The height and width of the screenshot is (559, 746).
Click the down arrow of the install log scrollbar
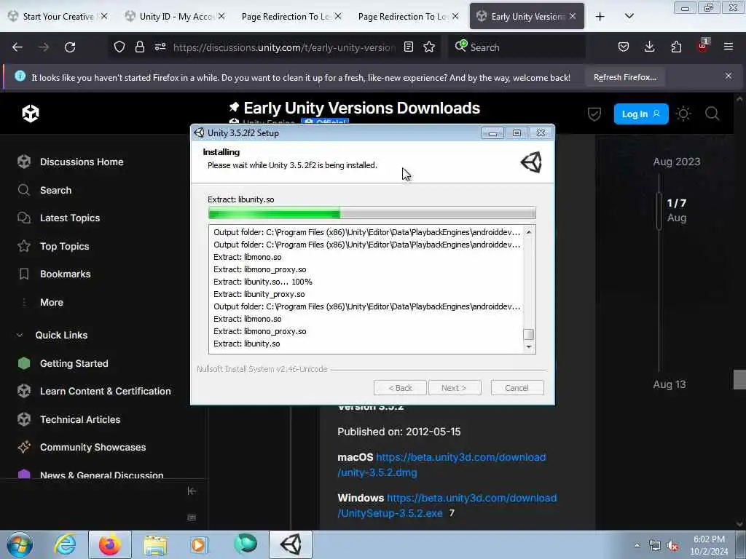529,347
